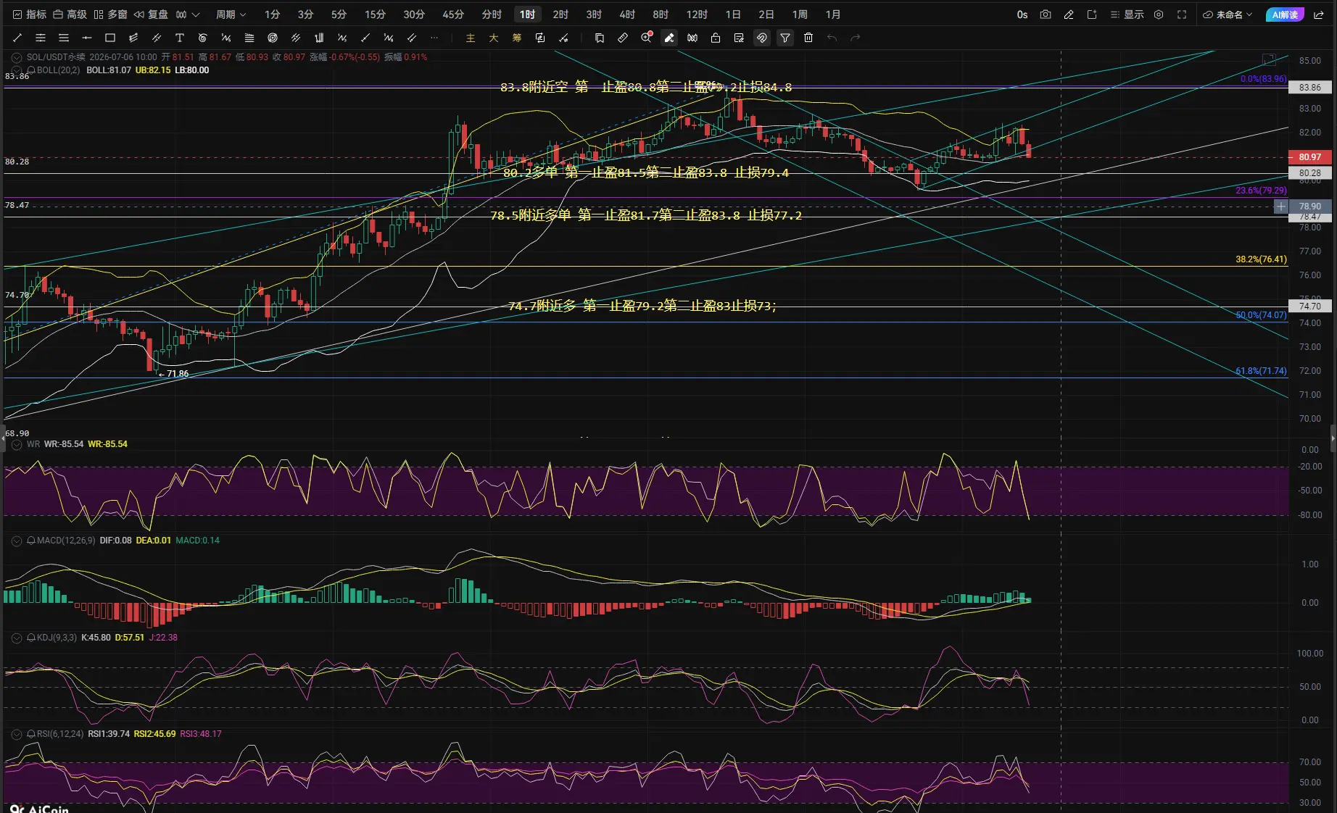Open the candlestick chart type dropdown
1337x813 pixels.
coord(188,14)
